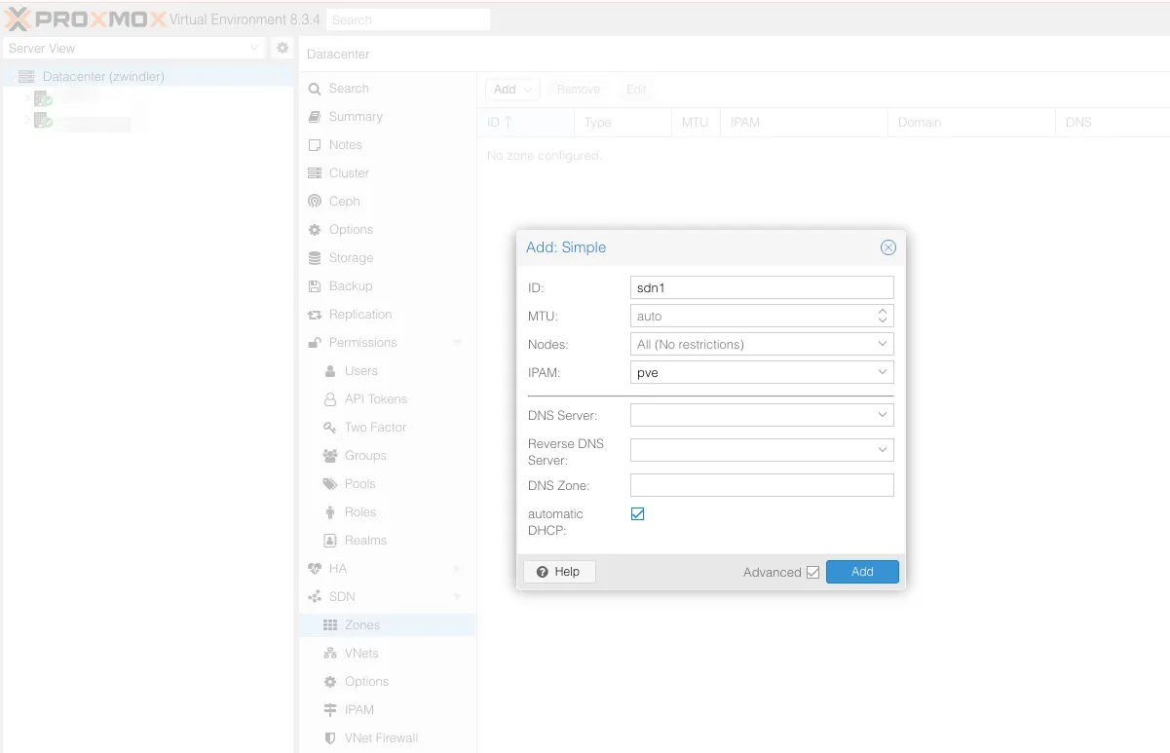Viewport: 1170px width, 753px height.
Task: Open the VNets menu item
Action: [361, 654]
